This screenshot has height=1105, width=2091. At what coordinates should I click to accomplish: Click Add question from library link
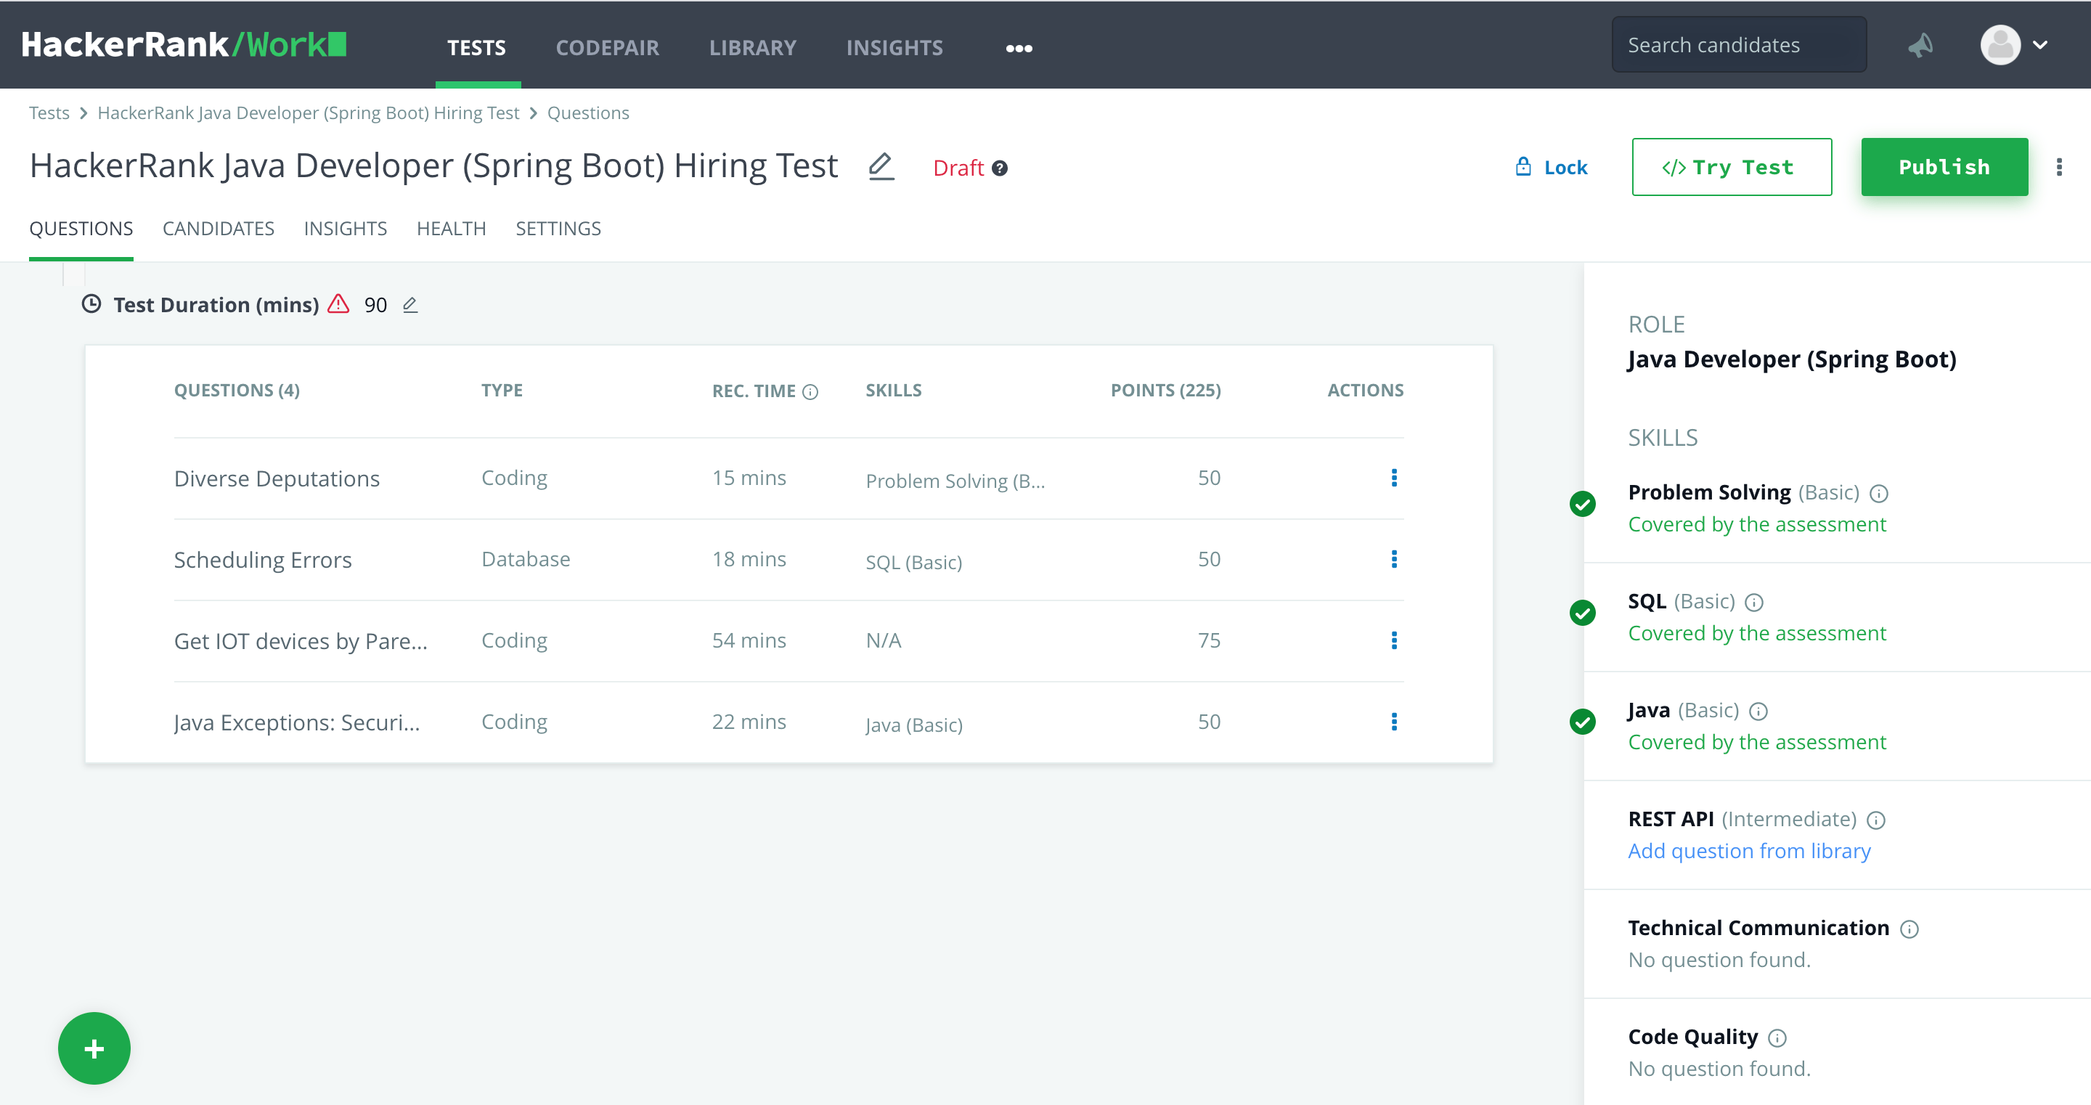click(1749, 851)
